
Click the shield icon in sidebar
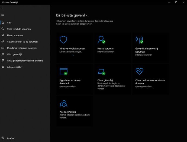tap(3, 29)
